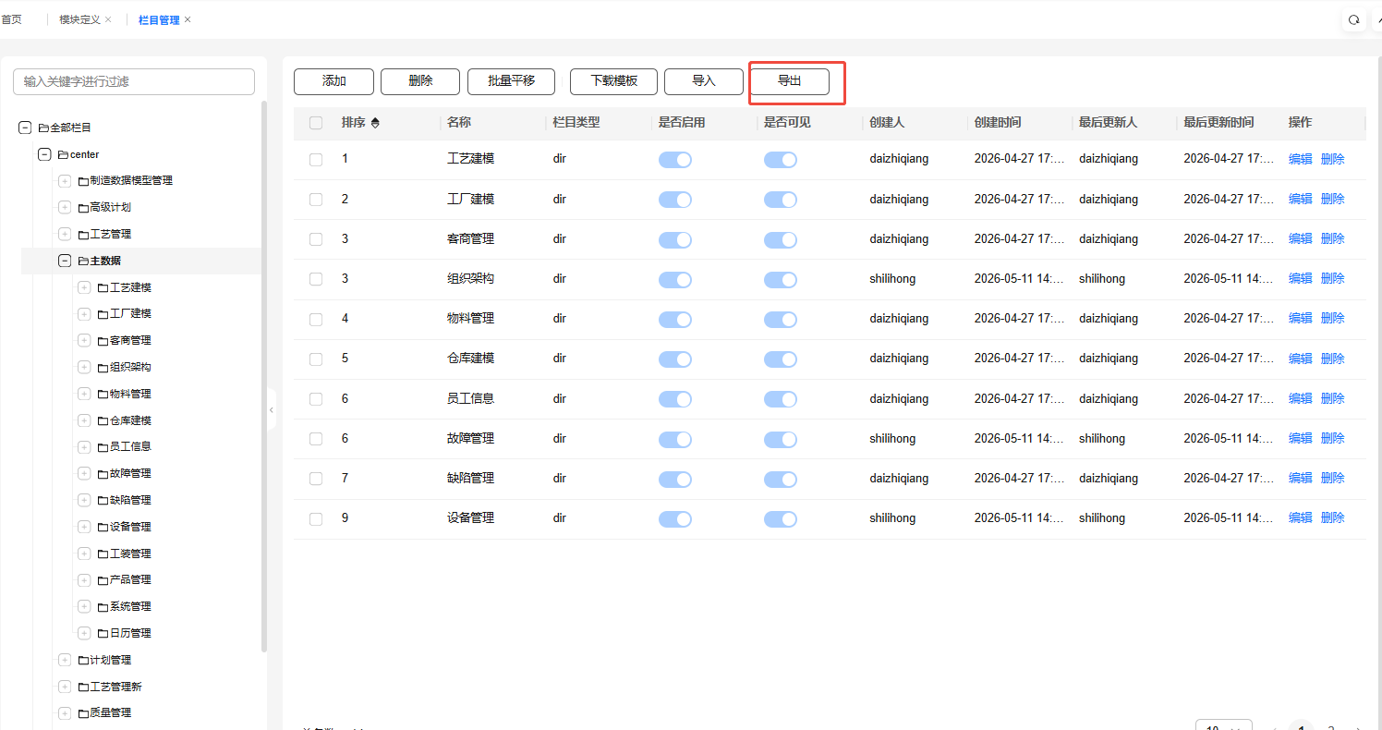Expand the 计划管理 tree node
The height and width of the screenshot is (730, 1382).
click(x=65, y=660)
